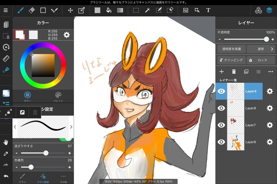Select the Magic Wand tool
Image resolution: width=277 pixels, height=184 pixels.
click(x=147, y=10)
